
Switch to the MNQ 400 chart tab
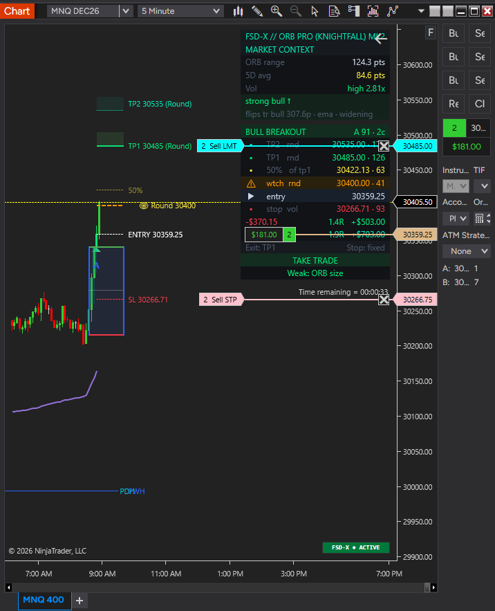pyautogui.click(x=44, y=600)
